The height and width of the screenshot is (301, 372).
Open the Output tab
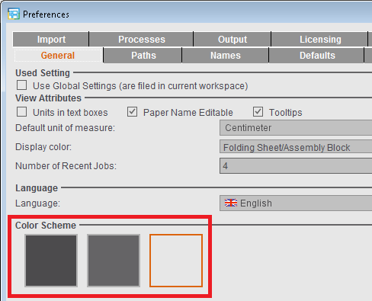232,40
